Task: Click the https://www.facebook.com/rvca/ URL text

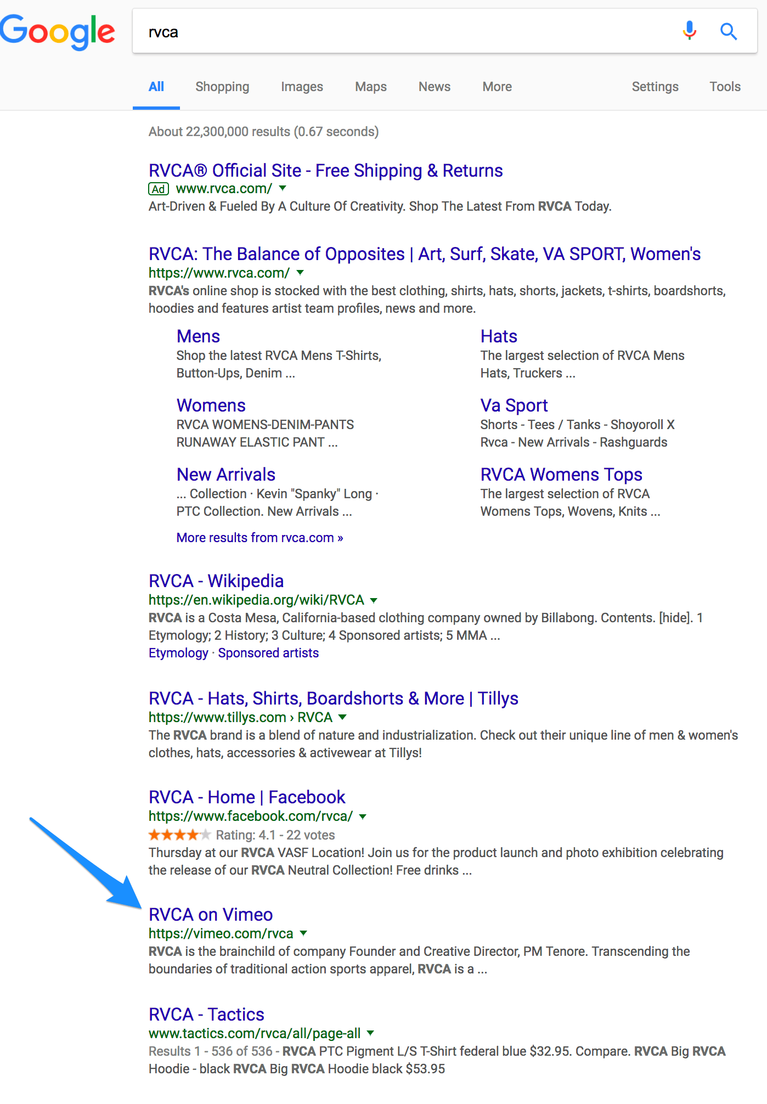Action: tap(251, 816)
